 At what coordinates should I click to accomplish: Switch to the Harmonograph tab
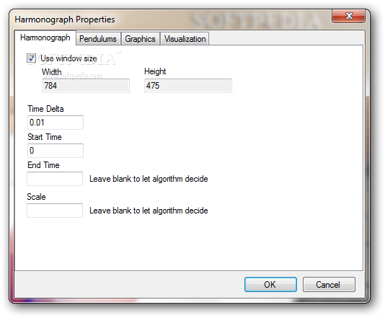pyautogui.click(x=45, y=37)
